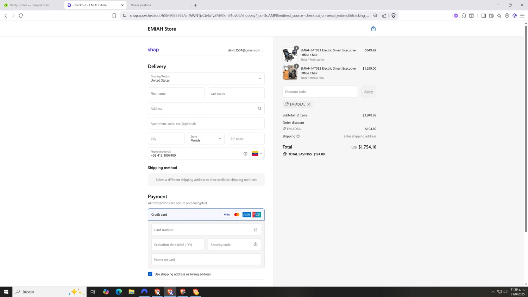Open the State dropdown showing Florida
This screenshot has width=528, height=297.
206,139
